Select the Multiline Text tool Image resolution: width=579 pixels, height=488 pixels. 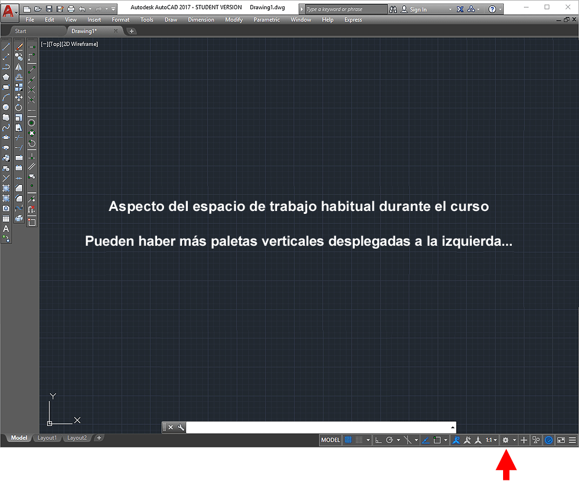pyautogui.click(x=6, y=229)
